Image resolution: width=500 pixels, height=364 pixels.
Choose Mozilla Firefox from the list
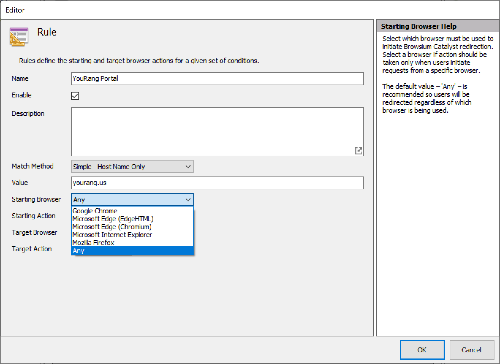coord(93,243)
